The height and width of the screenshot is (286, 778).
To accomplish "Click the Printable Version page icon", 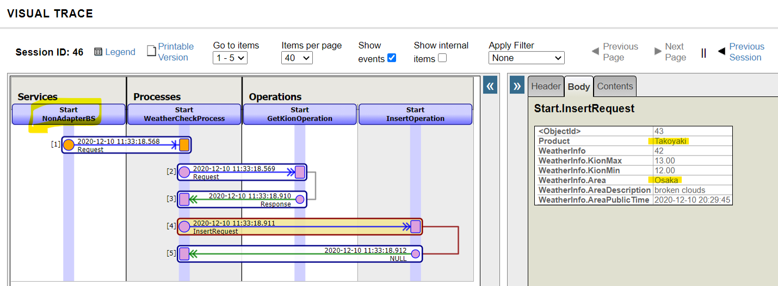I will (x=152, y=51).
